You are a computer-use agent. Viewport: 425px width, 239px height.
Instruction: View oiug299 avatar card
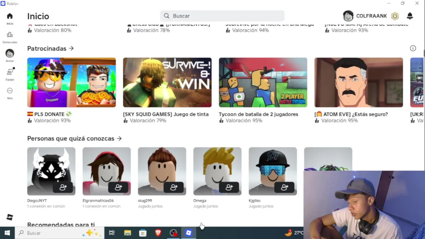point(162,171)
